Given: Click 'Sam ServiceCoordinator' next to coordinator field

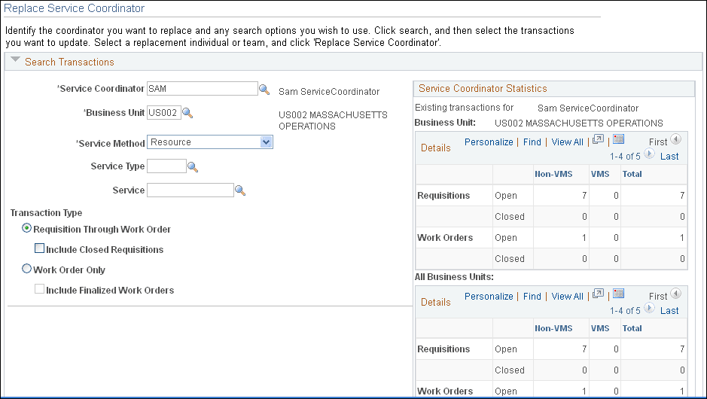Looking at the screenshot, I should (329, 92).
